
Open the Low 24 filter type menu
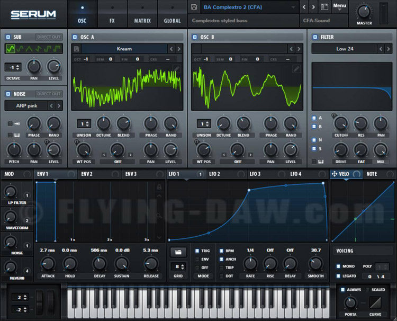(x=345, y=49)
